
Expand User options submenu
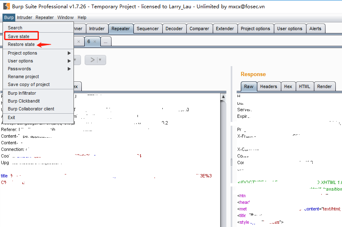click(38, 61)
